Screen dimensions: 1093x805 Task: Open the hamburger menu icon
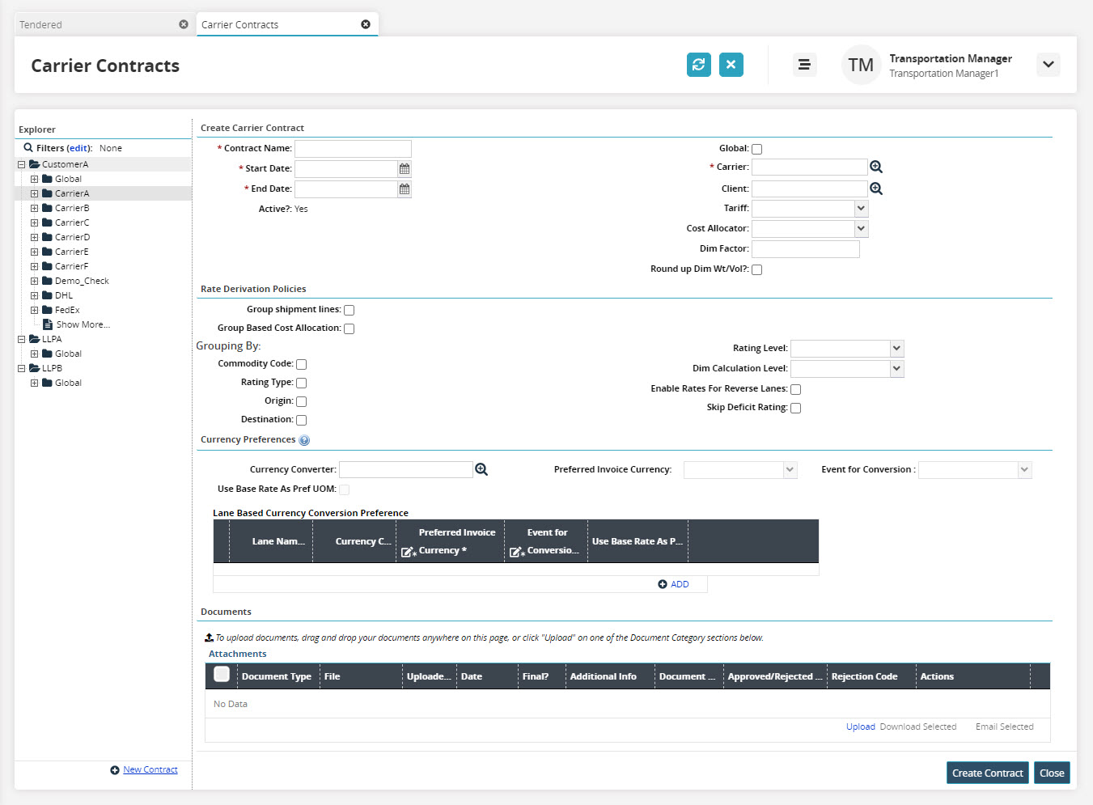(x=803, y=65)
